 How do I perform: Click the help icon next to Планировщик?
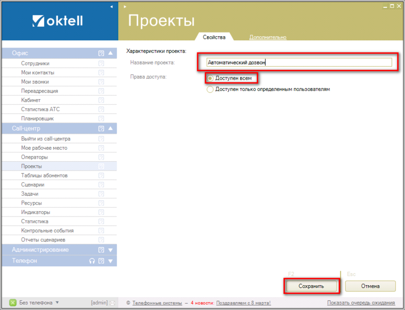tap(102, 118)
